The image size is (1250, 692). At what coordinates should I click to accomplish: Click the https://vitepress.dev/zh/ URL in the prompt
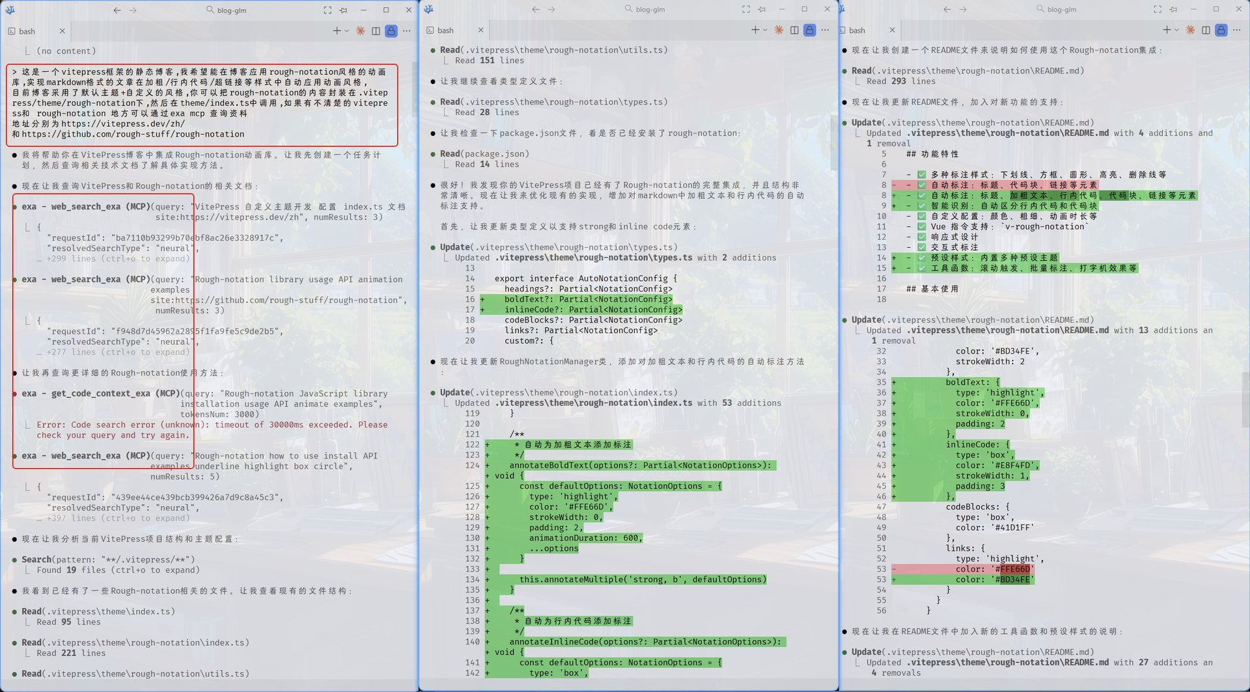(123, 124)
